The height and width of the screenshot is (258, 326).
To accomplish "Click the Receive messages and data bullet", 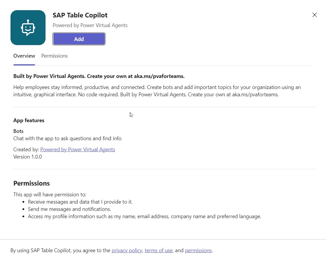I will point(80,202).
